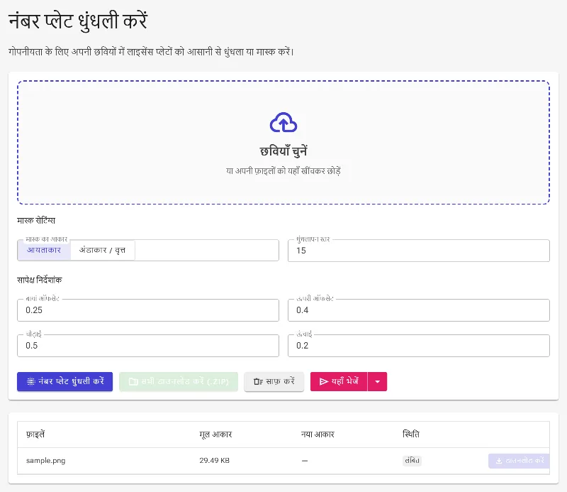Screen dimensions: 567x492
Task: Select आयताकार mask shape
Action: 44,250
